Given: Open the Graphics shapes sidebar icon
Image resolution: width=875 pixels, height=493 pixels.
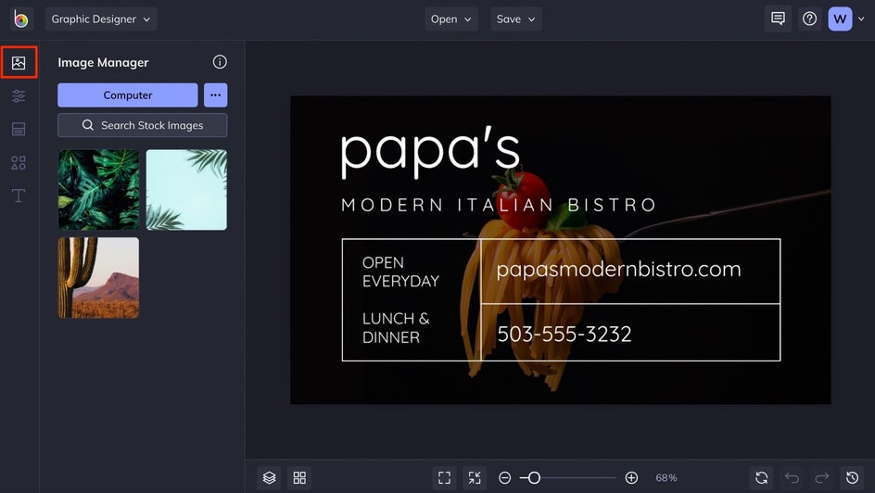Looking at the screenshot, I should (x=19, y=162).
